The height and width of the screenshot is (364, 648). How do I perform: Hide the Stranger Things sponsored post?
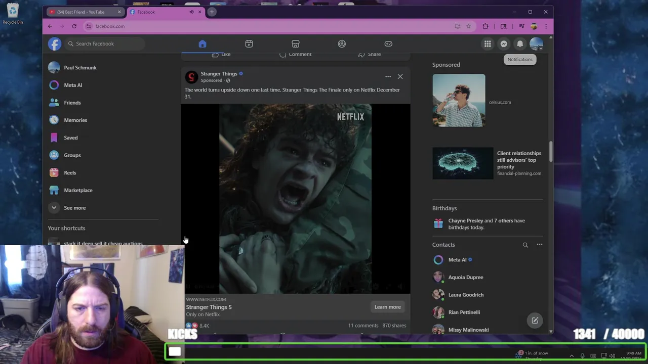400,77
